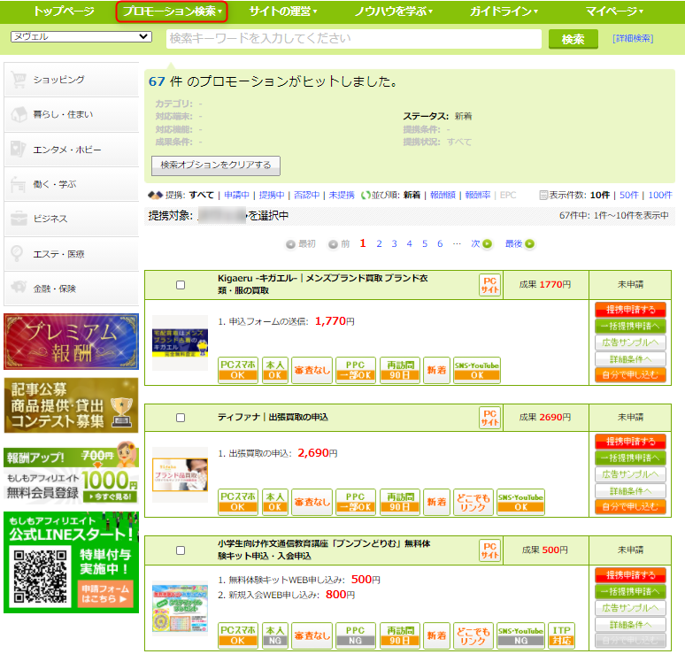685x654 pixels.
Task: Click the 公式LINEスタート banner
Action: [71, 563]
